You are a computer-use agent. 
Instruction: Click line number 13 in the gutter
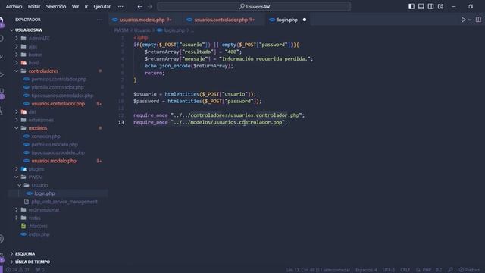click(x=121, y=122)
